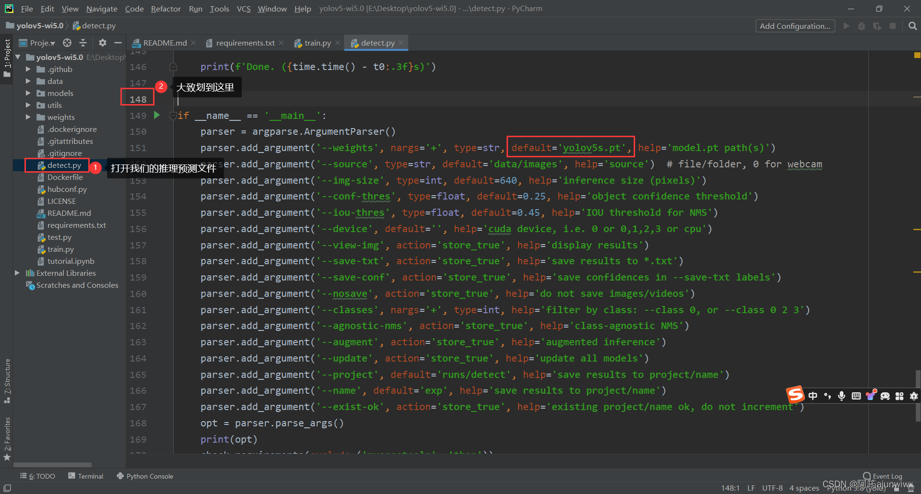Click the locate/scroll from source icon
This screenshot has height=494, width=921.
click(x=67, y=43)
